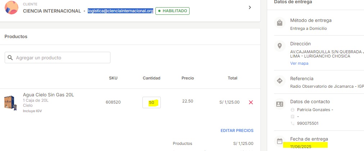Select the delivery date 11/06/2025
The image size is (364, 151).
(x=301, y=146)
